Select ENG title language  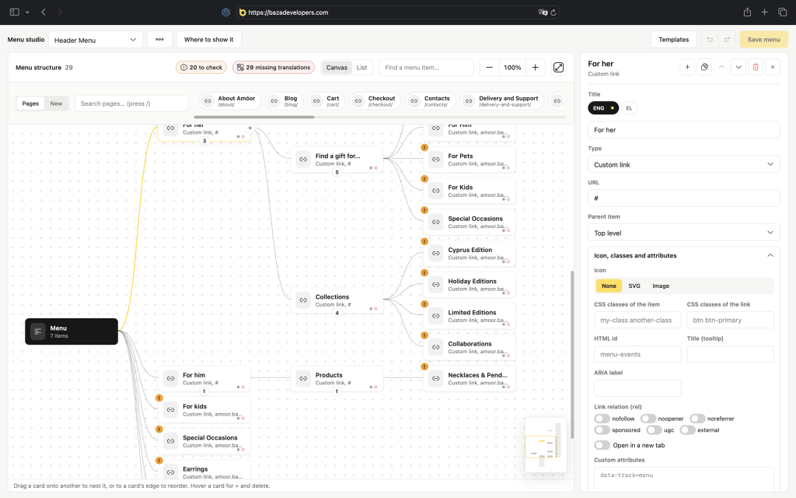603,108
